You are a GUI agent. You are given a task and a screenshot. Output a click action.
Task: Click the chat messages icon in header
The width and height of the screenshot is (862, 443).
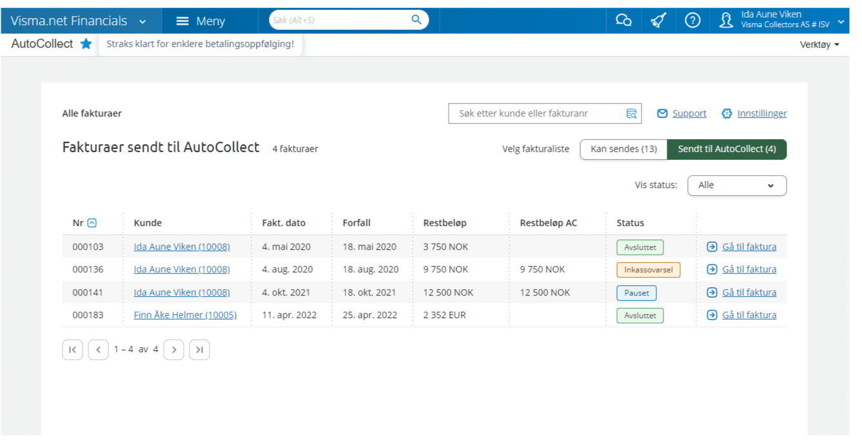tap(623, 21)
